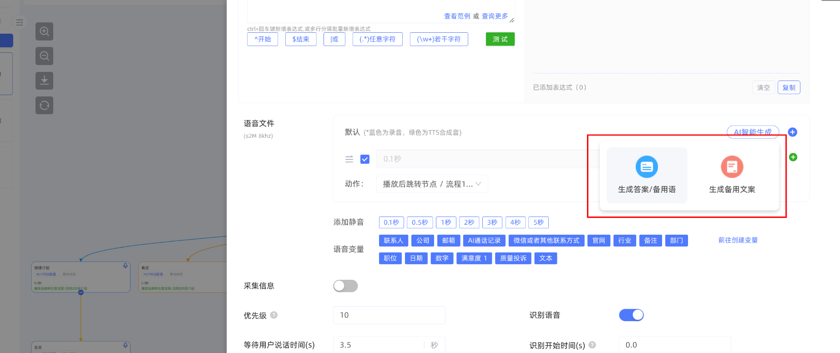This screenshot has height=353, width=840.
Task: Open the 前往创建变量 link
Action: click(738, 240)
